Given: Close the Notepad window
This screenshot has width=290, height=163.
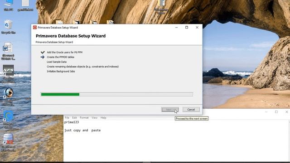Looking at the screenshot, I should pyautogui.click(x=286, y=112).
